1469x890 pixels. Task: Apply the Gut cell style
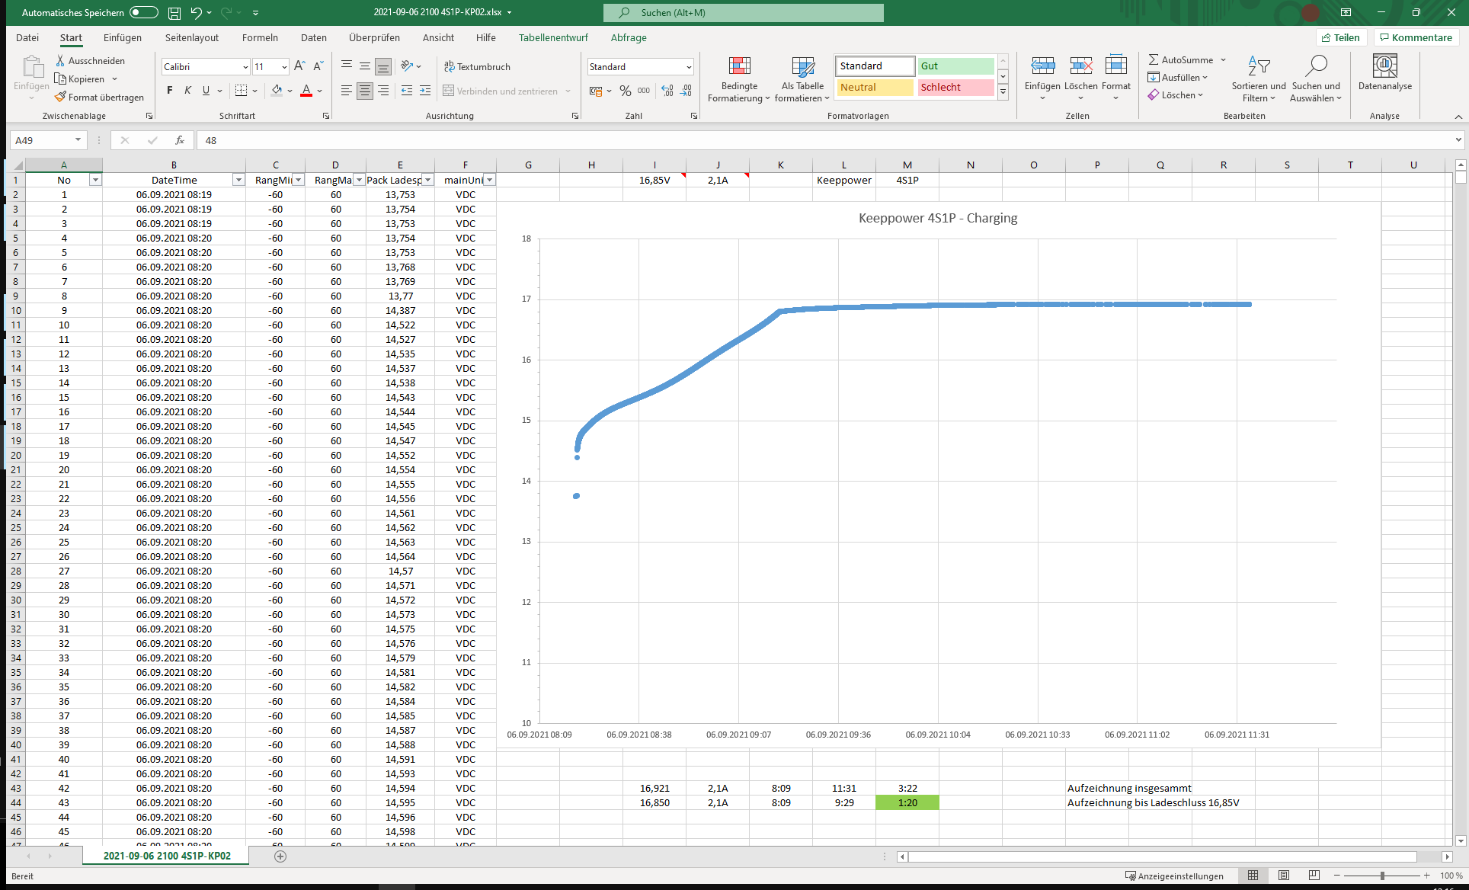[955, 66]
